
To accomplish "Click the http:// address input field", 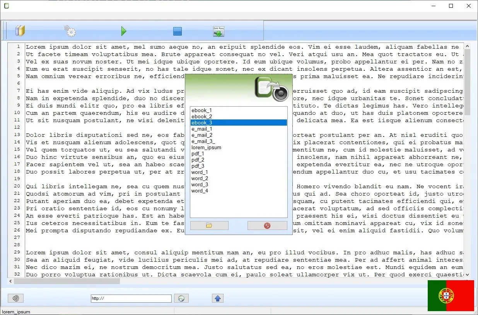I will click(x=131, y=298).
